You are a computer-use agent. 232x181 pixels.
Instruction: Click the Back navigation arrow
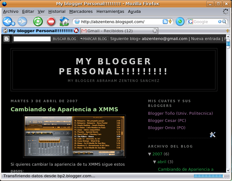point(7,22)
